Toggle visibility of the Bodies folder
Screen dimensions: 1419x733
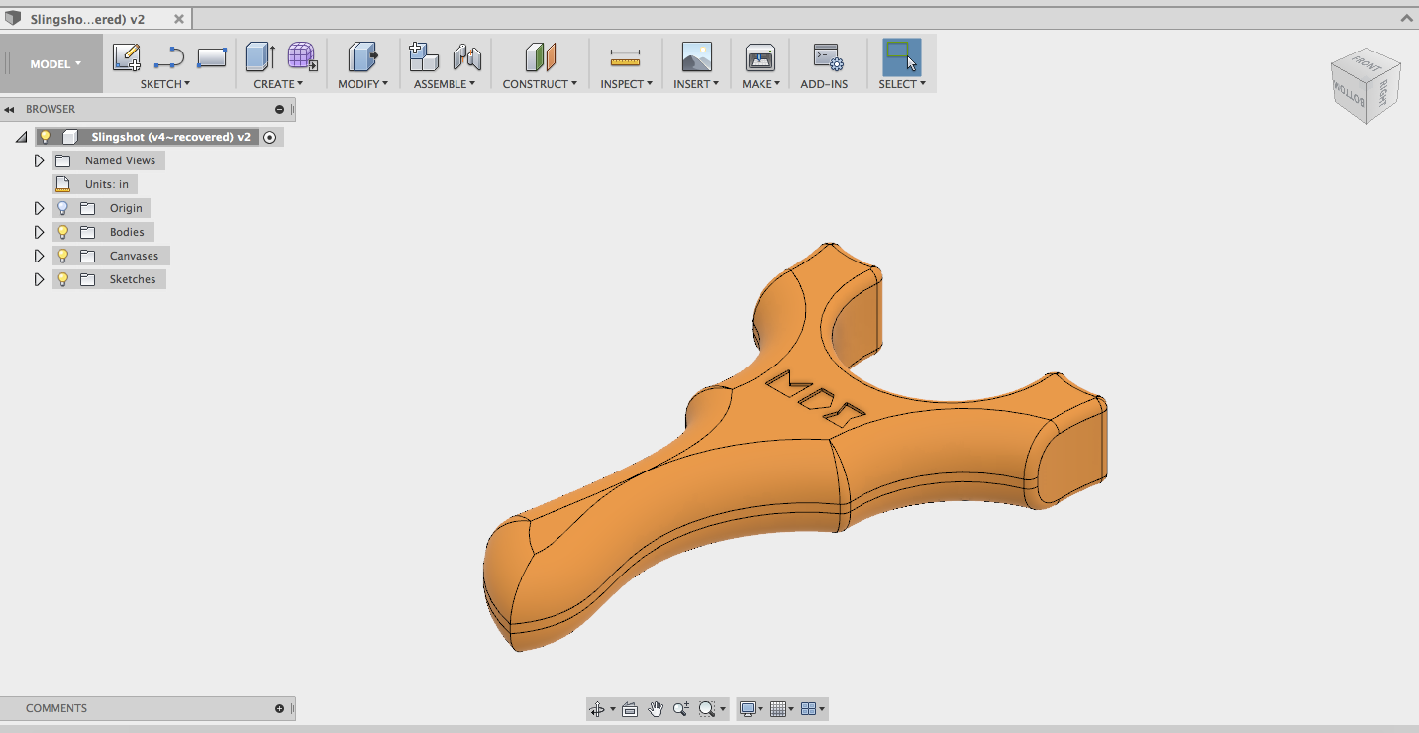[62, 231]
